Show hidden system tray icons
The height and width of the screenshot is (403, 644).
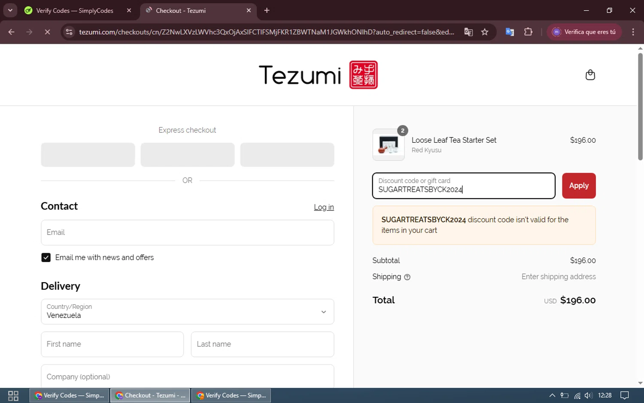(x=552, y=395)
